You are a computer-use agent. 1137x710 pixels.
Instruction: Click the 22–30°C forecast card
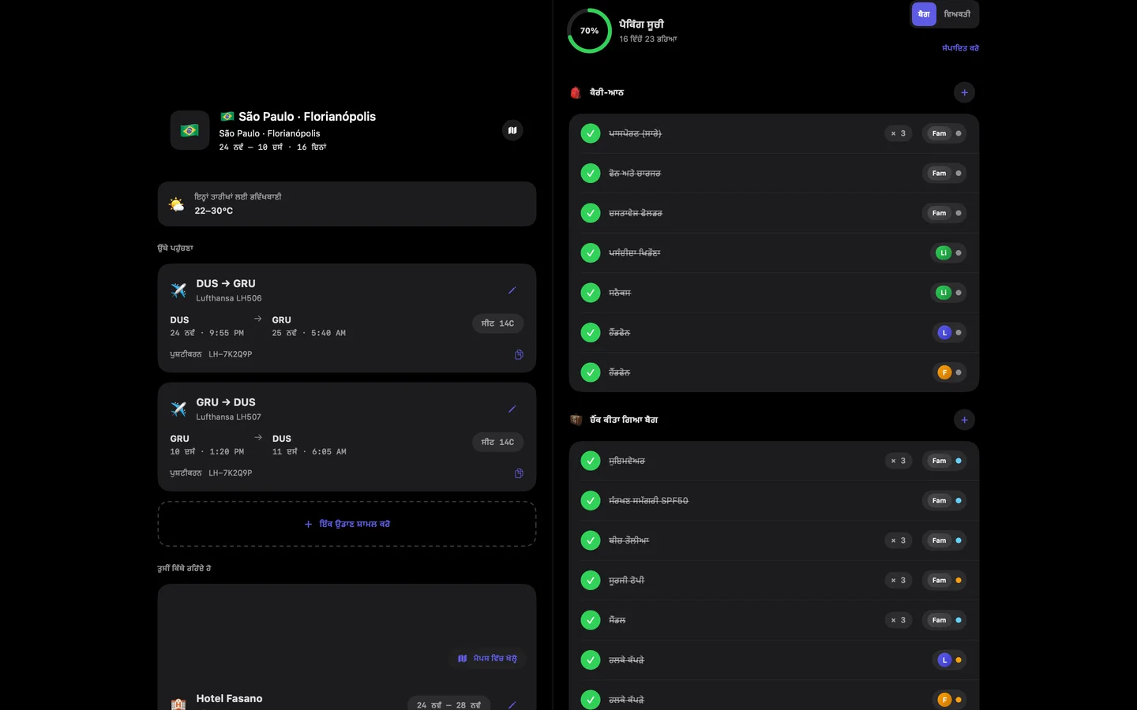click(x=347, y=204)
